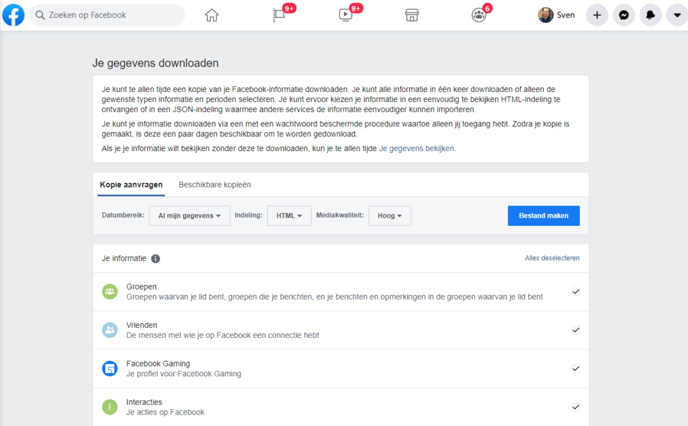Click the green Groepen category icon
Screen dimensions: 688x426
point(110,292)
